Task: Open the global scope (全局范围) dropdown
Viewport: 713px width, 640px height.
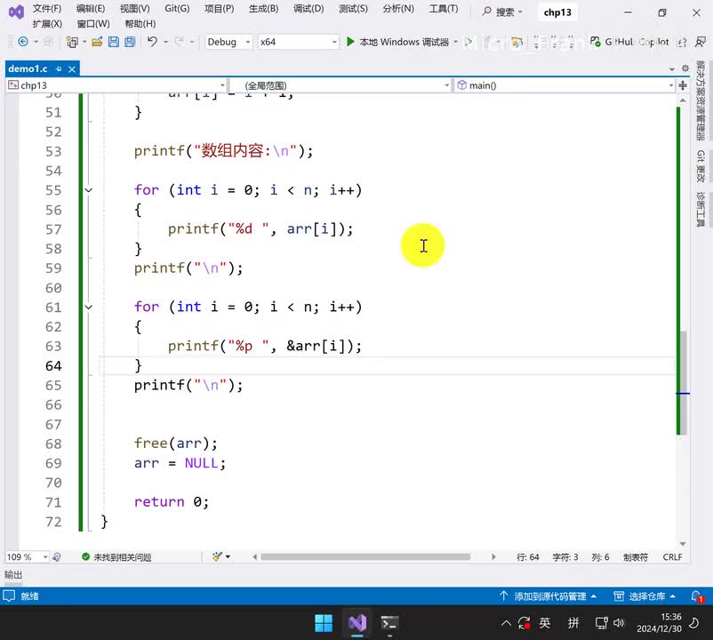Action: [340, 85]
